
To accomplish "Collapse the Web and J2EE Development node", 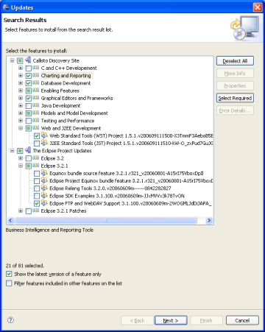I will pos(21,128).
